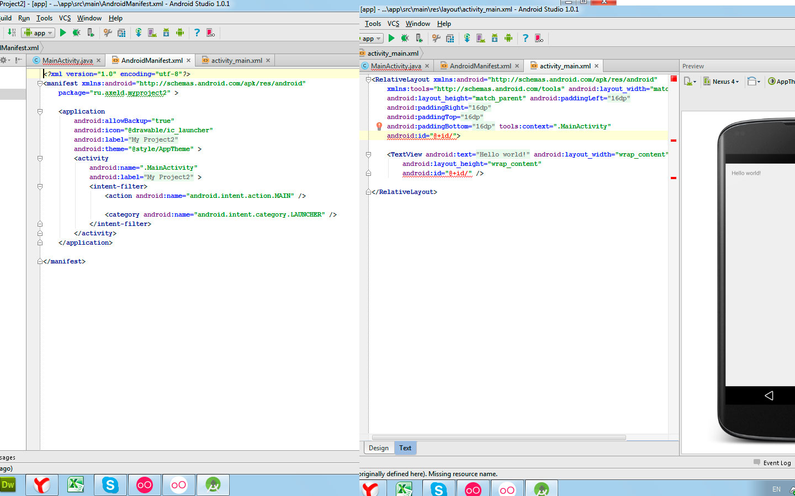Click the red error lightbulb in the gutter

coord(379,126)
